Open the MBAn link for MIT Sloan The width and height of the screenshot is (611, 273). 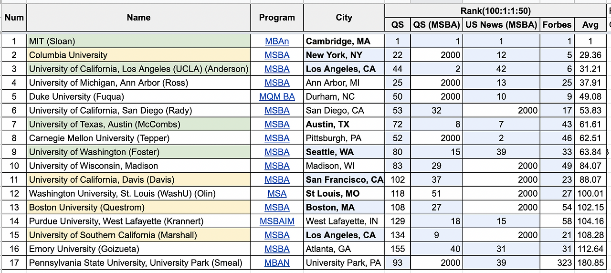(277, 41)
